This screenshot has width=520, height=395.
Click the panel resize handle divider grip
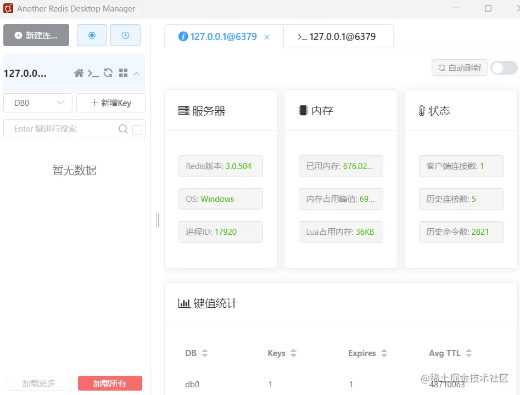(158, 221)
